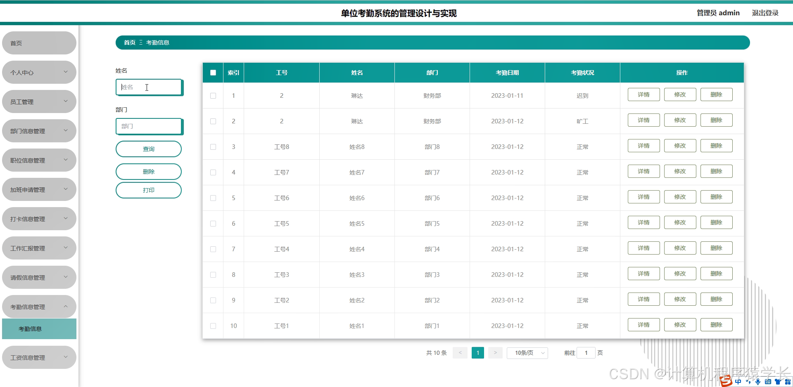Select checkbox of row 工号1
Viewport: 793px width, 387px height.
coord(213,326)
